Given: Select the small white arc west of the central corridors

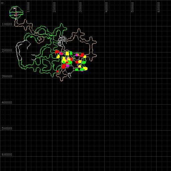Looking at the screenshot, I should coord(34,57).
